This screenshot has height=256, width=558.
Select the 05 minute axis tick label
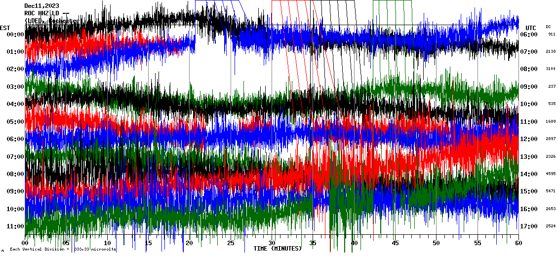66,243
